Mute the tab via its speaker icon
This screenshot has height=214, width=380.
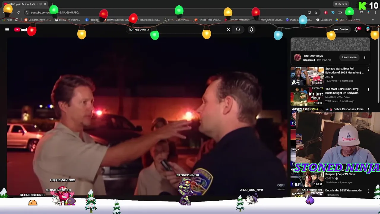(40, 4)
